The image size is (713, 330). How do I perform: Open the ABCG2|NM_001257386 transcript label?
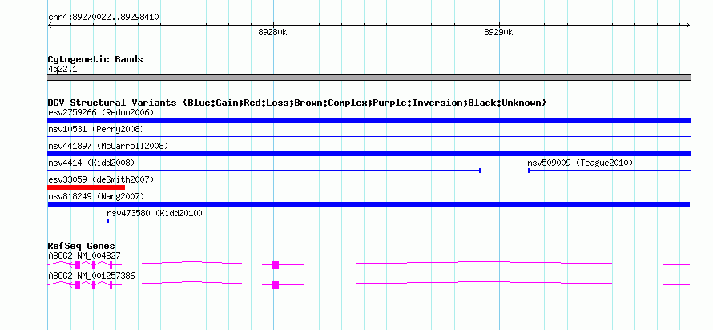[91, 276]
